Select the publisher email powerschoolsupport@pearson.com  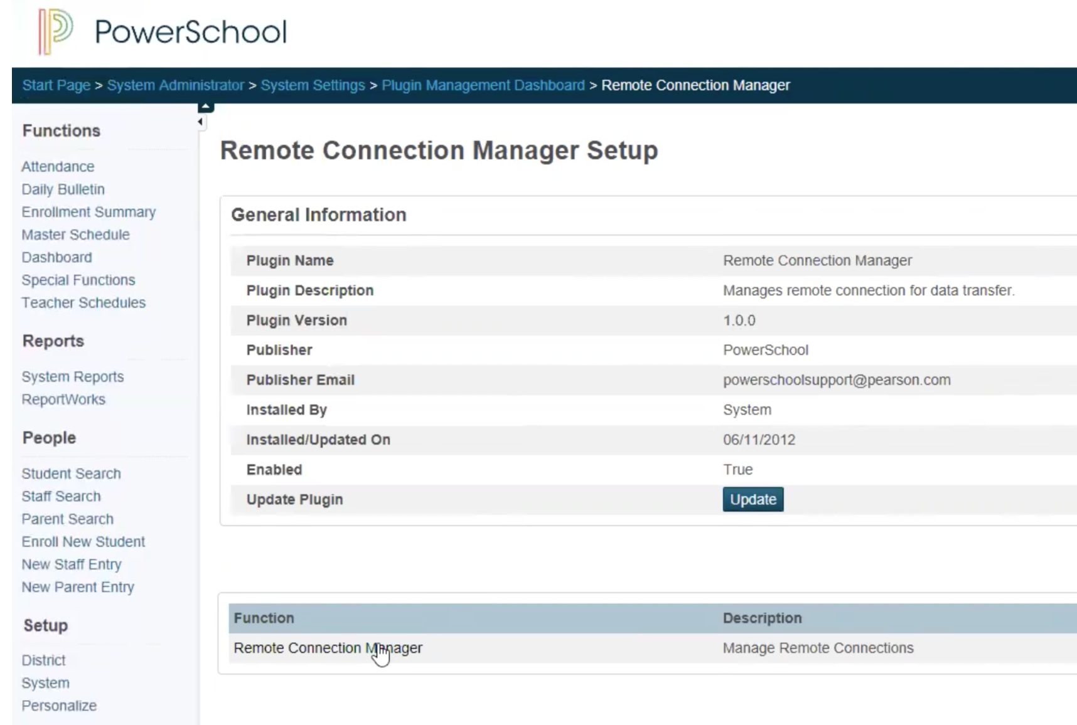[837, 380]
